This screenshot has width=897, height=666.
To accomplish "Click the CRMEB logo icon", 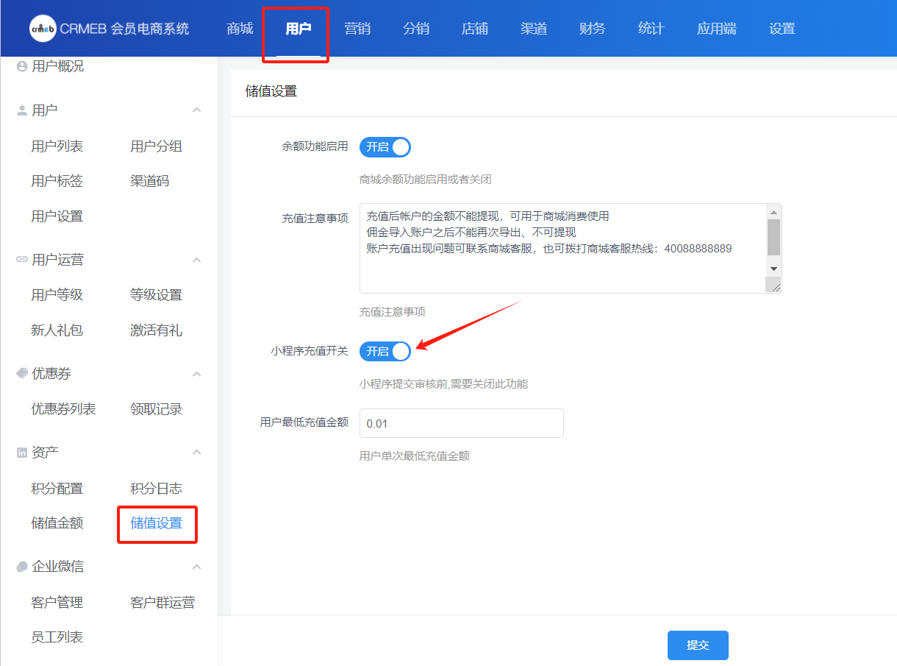I will 43,29.
